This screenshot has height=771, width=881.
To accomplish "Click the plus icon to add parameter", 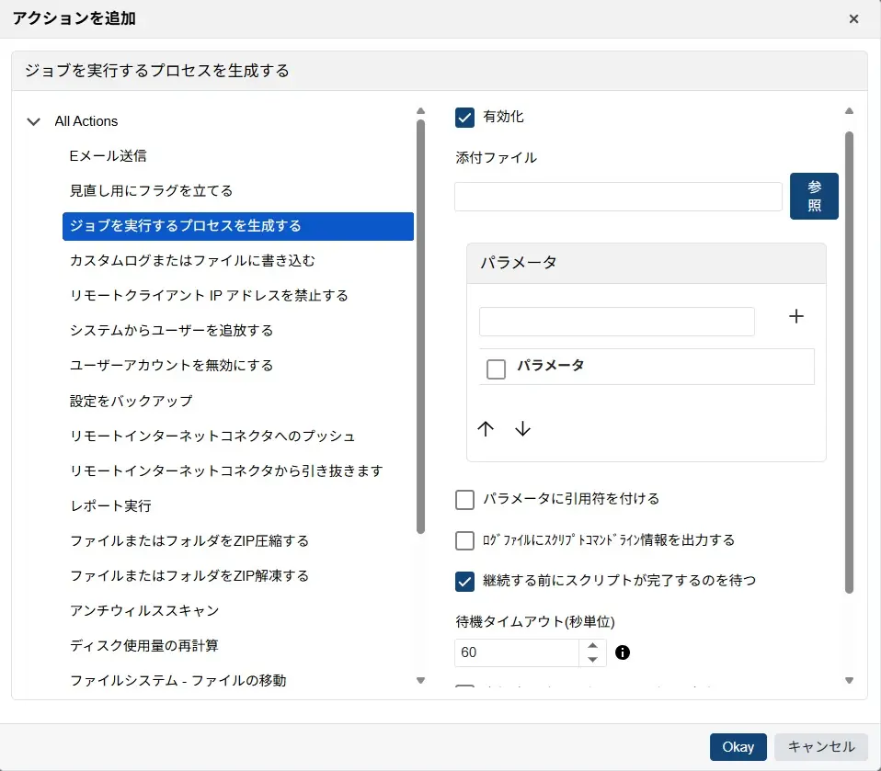I will click(x=796, y=316).
